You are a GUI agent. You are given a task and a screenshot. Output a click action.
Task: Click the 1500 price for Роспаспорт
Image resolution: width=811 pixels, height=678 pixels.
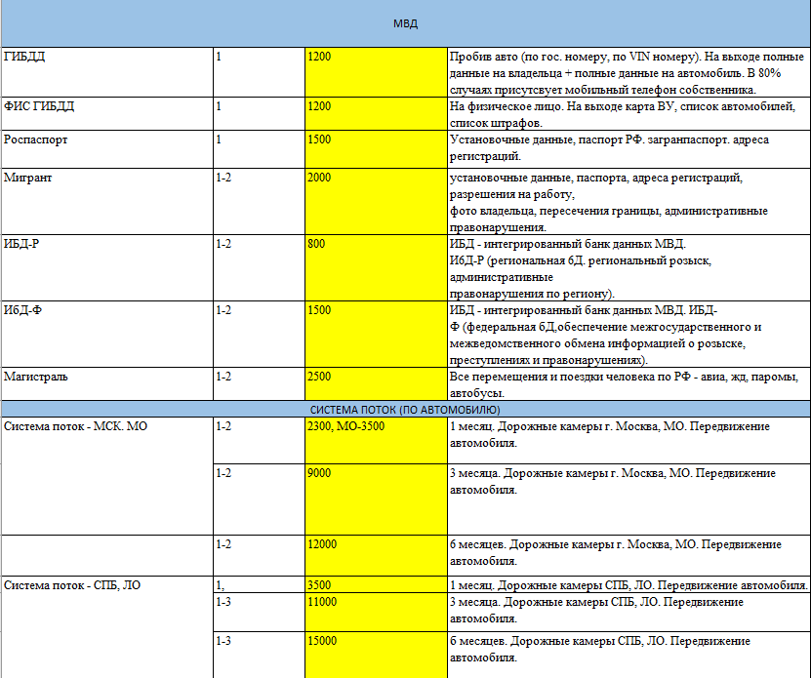pos(376,149)
